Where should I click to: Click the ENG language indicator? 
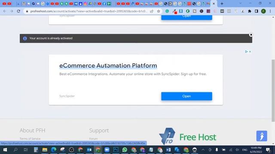244,150
